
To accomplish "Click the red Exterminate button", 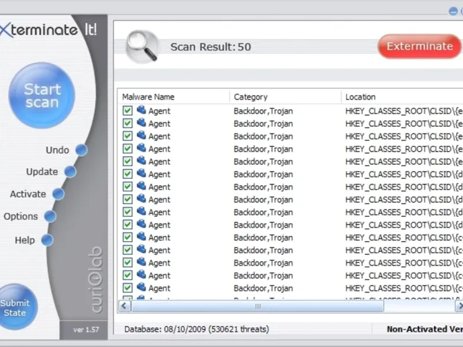I will tap(420, 46).
